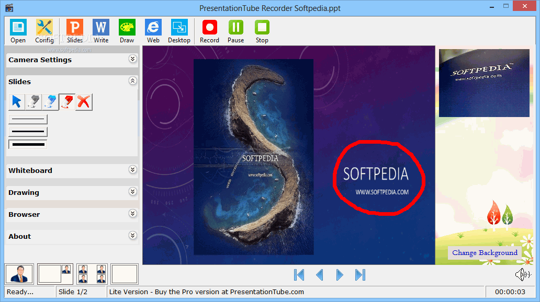Image resolution: width=540 pixels, height=302 pixels.
Task: Expand the Browser panel
Action: [x=132, y=214]
